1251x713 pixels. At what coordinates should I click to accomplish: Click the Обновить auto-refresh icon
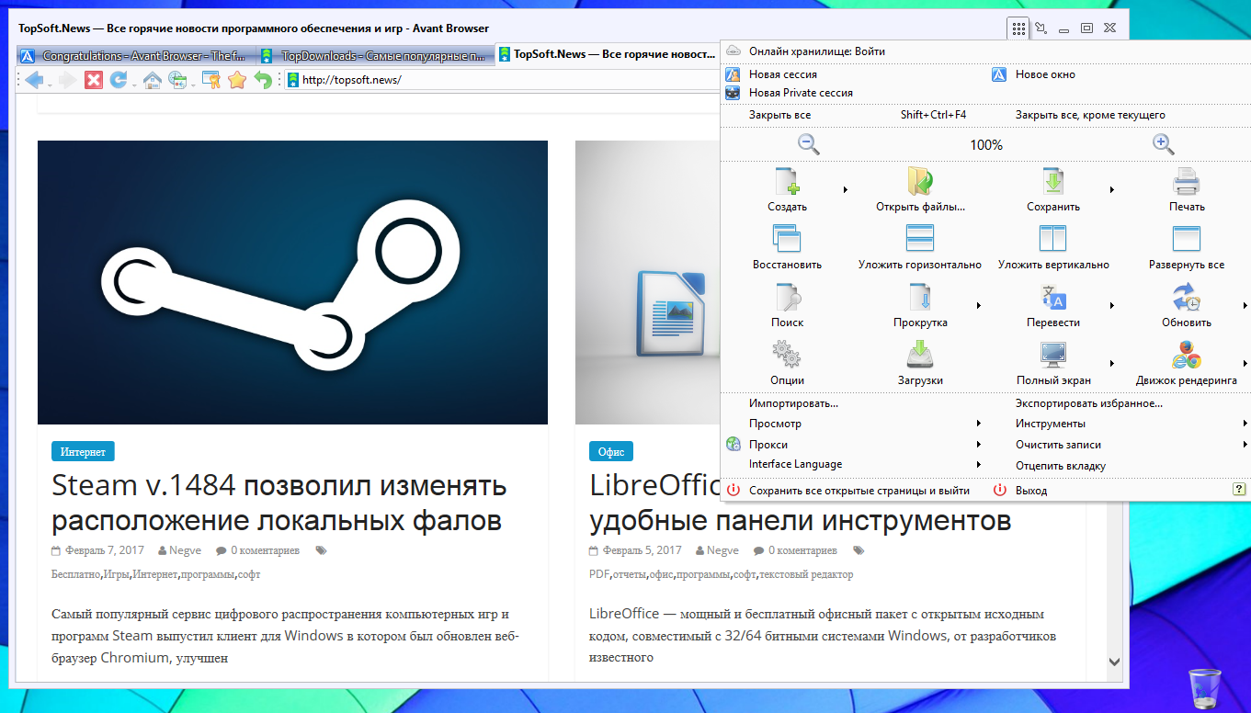tap(1186, 298)
